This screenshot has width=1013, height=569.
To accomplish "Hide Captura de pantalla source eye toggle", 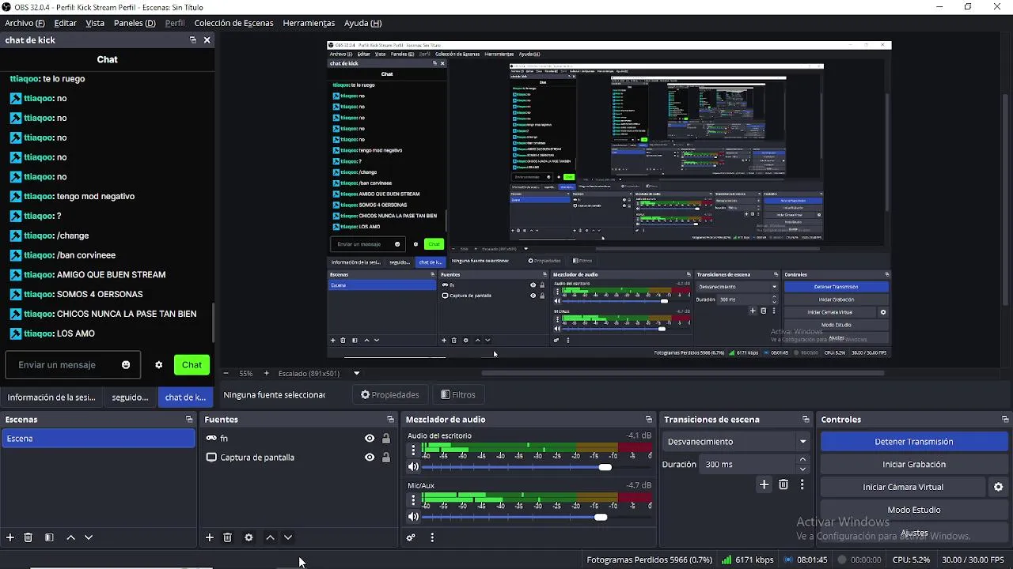I will coord(370,458).
